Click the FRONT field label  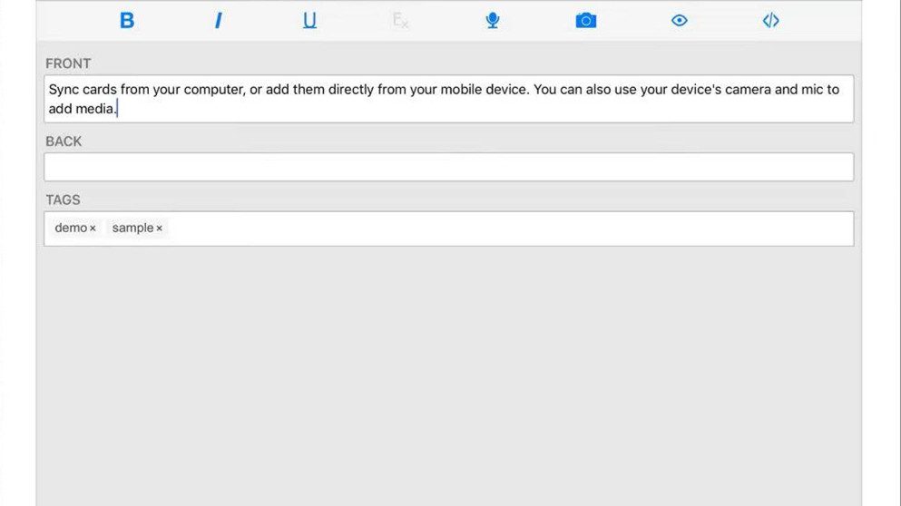[x=68, y=63]
